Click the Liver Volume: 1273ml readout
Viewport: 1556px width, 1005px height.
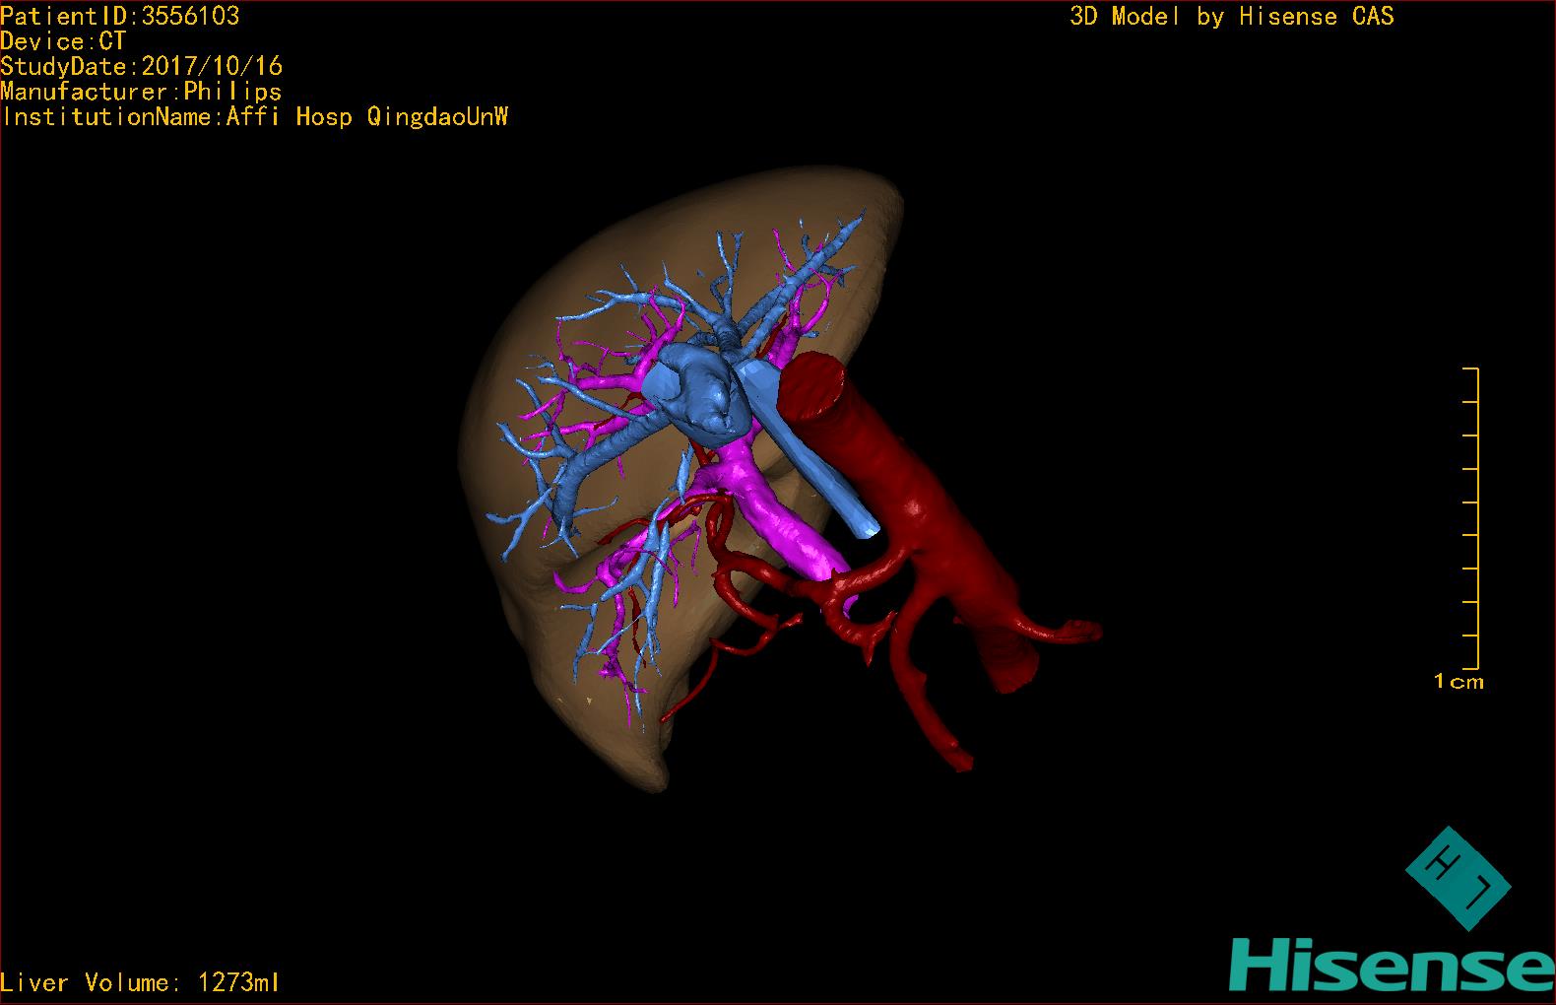pos(140,982)
